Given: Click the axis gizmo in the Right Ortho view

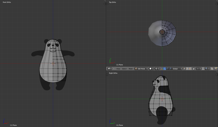Looking at the screenshot, I should coord(112,121).
